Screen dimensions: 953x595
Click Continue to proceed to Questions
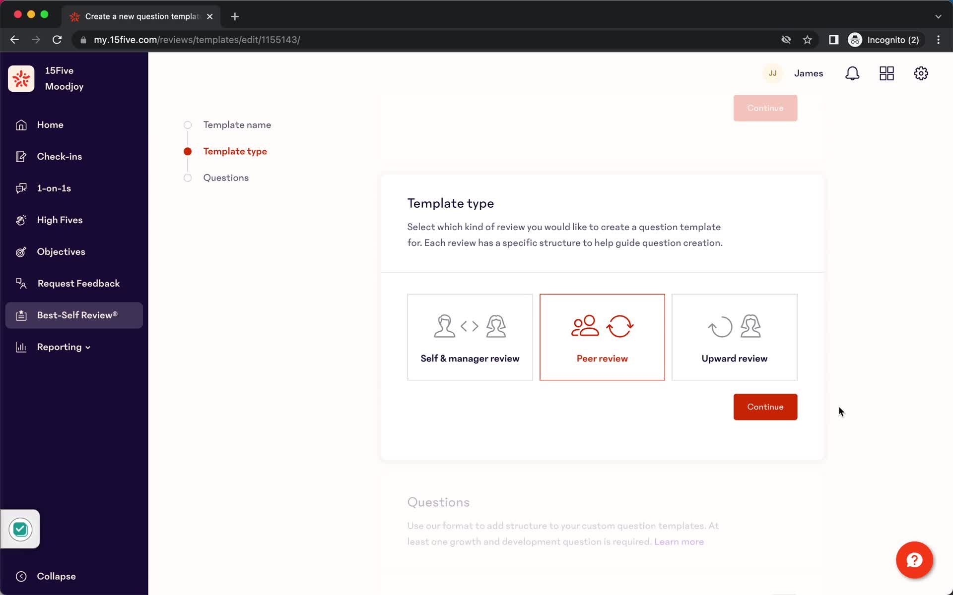(765, 407)
